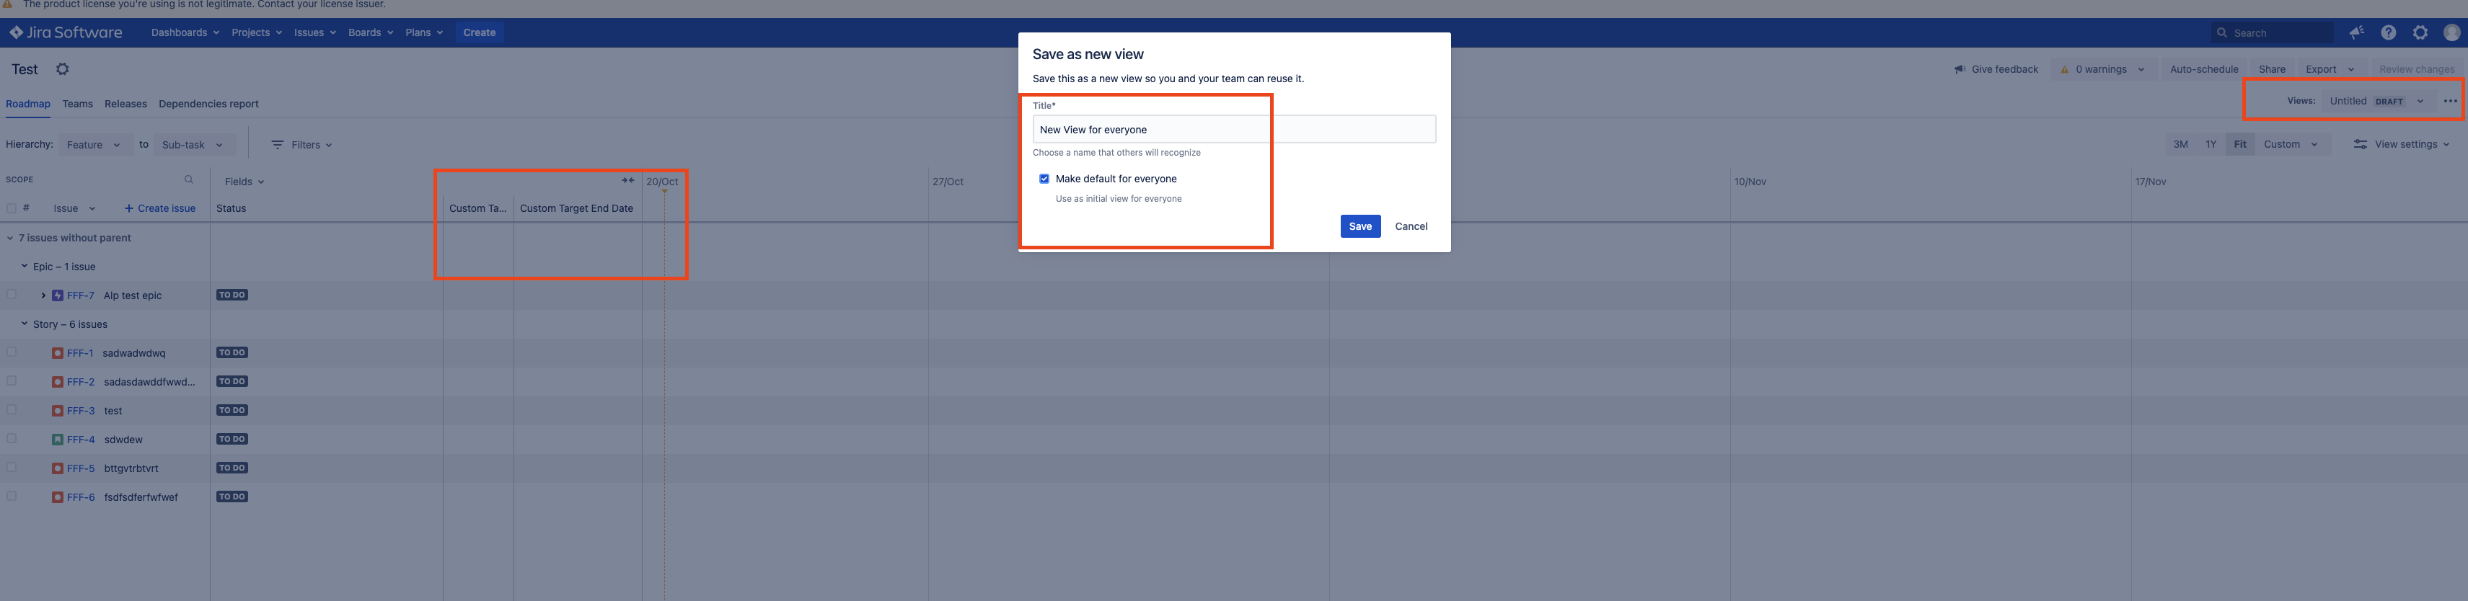Click the Create button in the navbar
Viewport: 2468px width, 601px height.
479,32
